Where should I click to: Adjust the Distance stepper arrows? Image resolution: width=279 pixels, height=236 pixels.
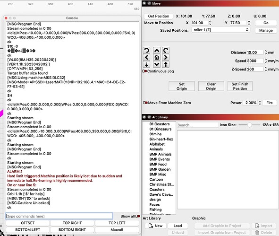coord(266,52)
